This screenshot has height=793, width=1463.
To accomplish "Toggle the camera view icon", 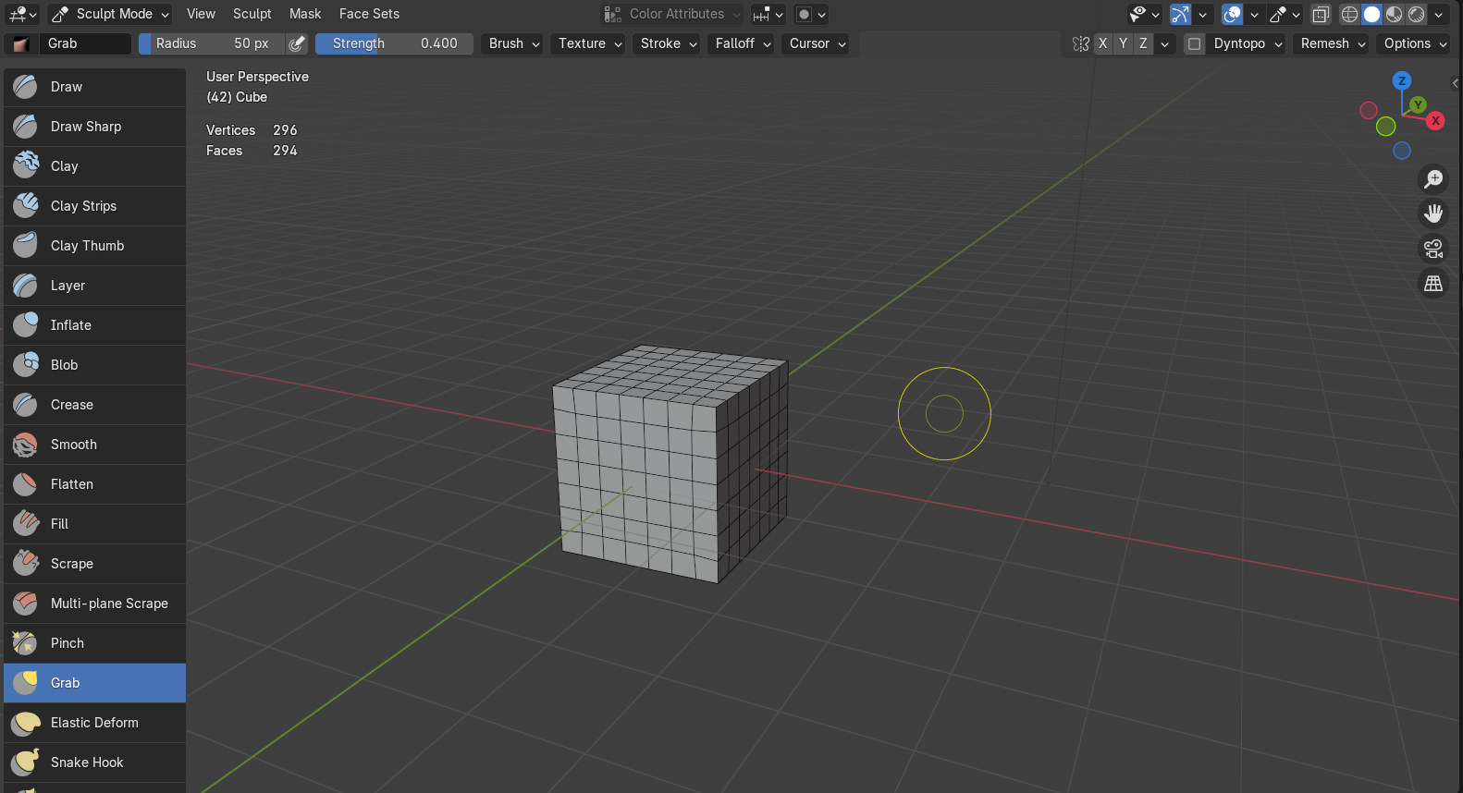I will point(1433,249).
